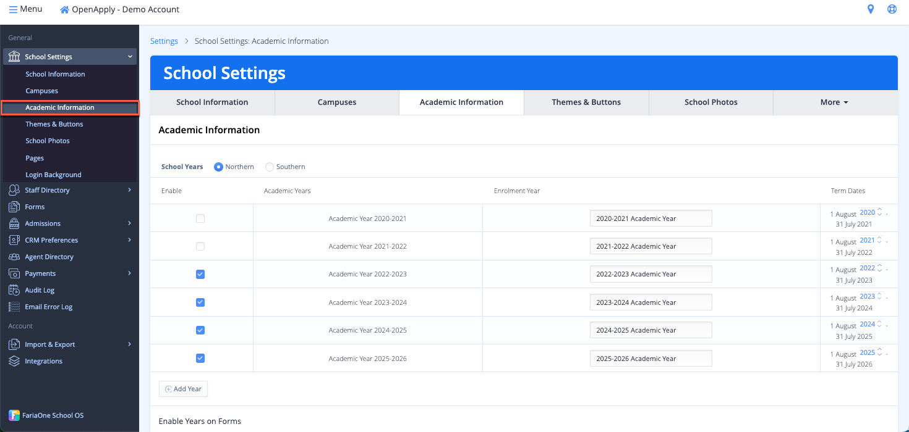Screen dimensions: 909x432
Task: Click the Settings breadcrumb link
Action: (x=164, y=41)
